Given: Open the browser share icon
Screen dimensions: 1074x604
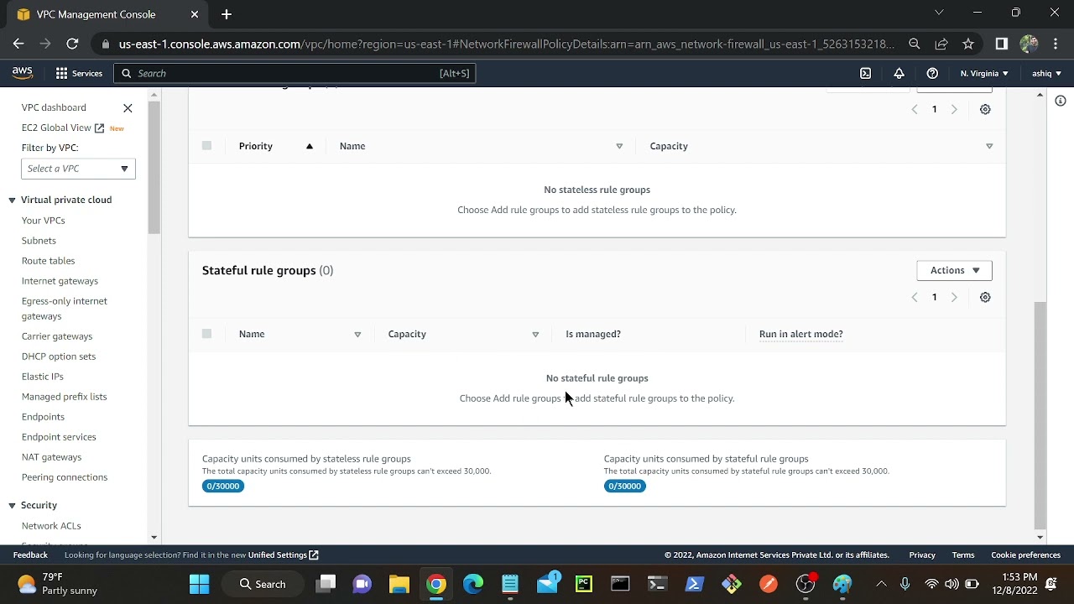Looking at the screenshot, I should (941, 44).
